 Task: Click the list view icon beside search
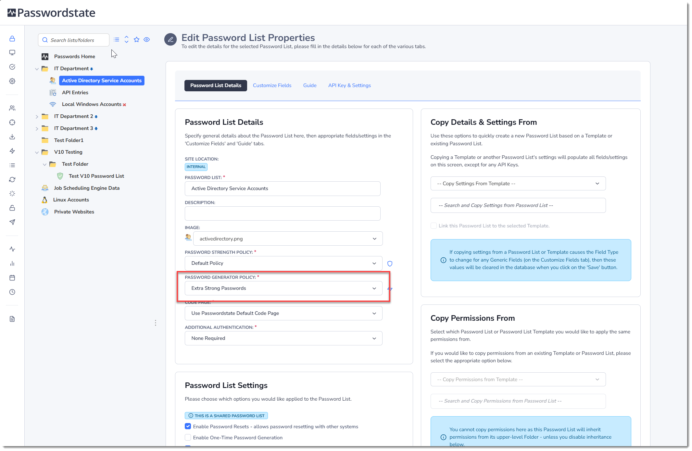(x=116, y=40)
